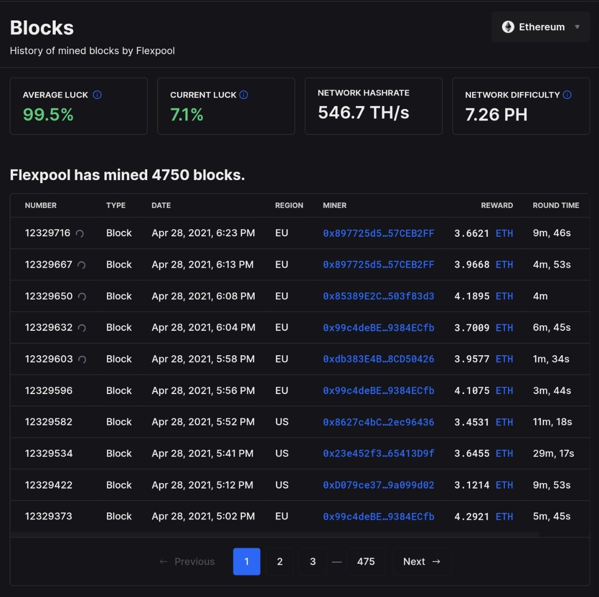Click the Ethereum logo icon
This screenshot has width=599, height=597.
(x=508, y=27)
